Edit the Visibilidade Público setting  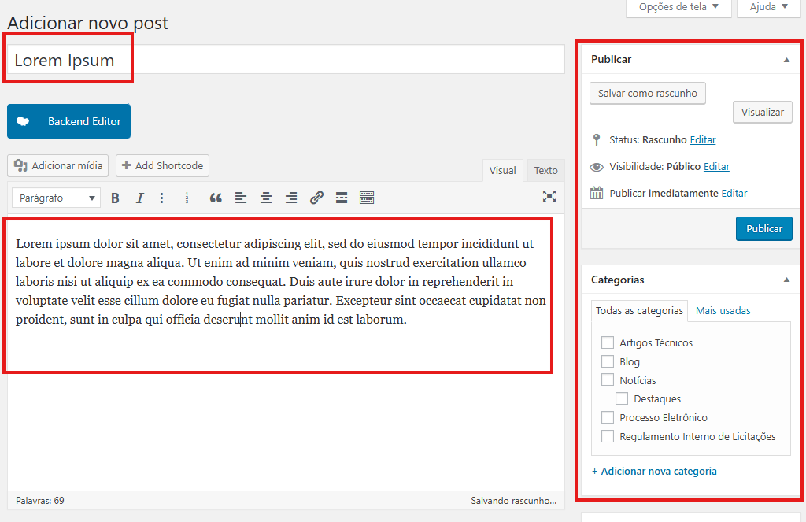(x=716, y=167)
